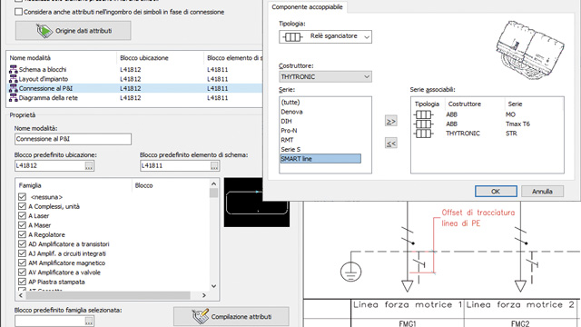Confirm with the OK button
This screenshot has height=327, width=581.
pos(496,192)
